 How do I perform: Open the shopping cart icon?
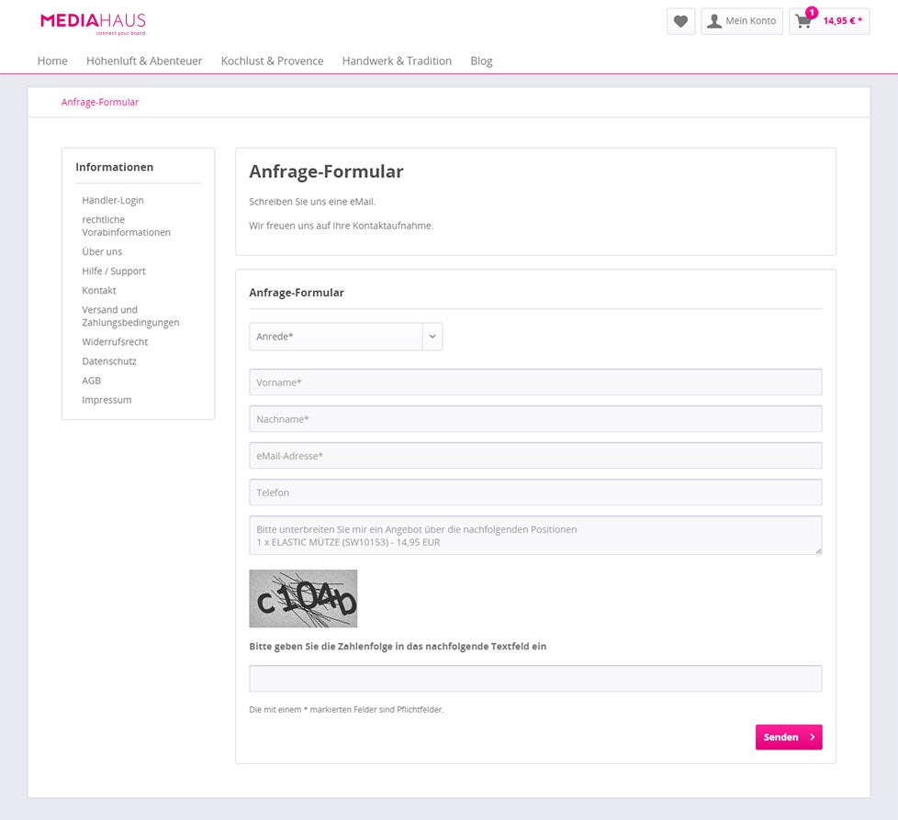tap(802, 21)
